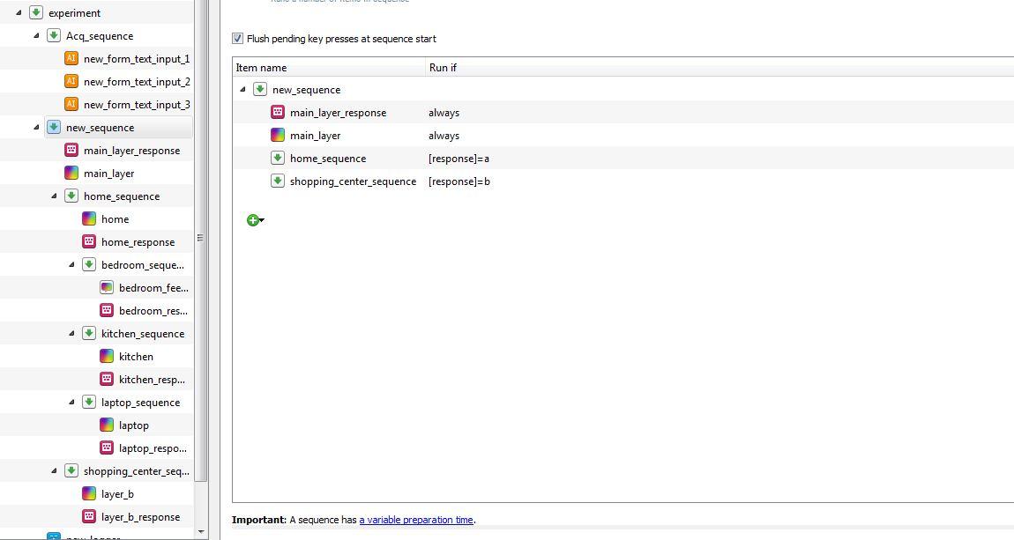Click the '[response]=a' run-if cell

[459, 159]
